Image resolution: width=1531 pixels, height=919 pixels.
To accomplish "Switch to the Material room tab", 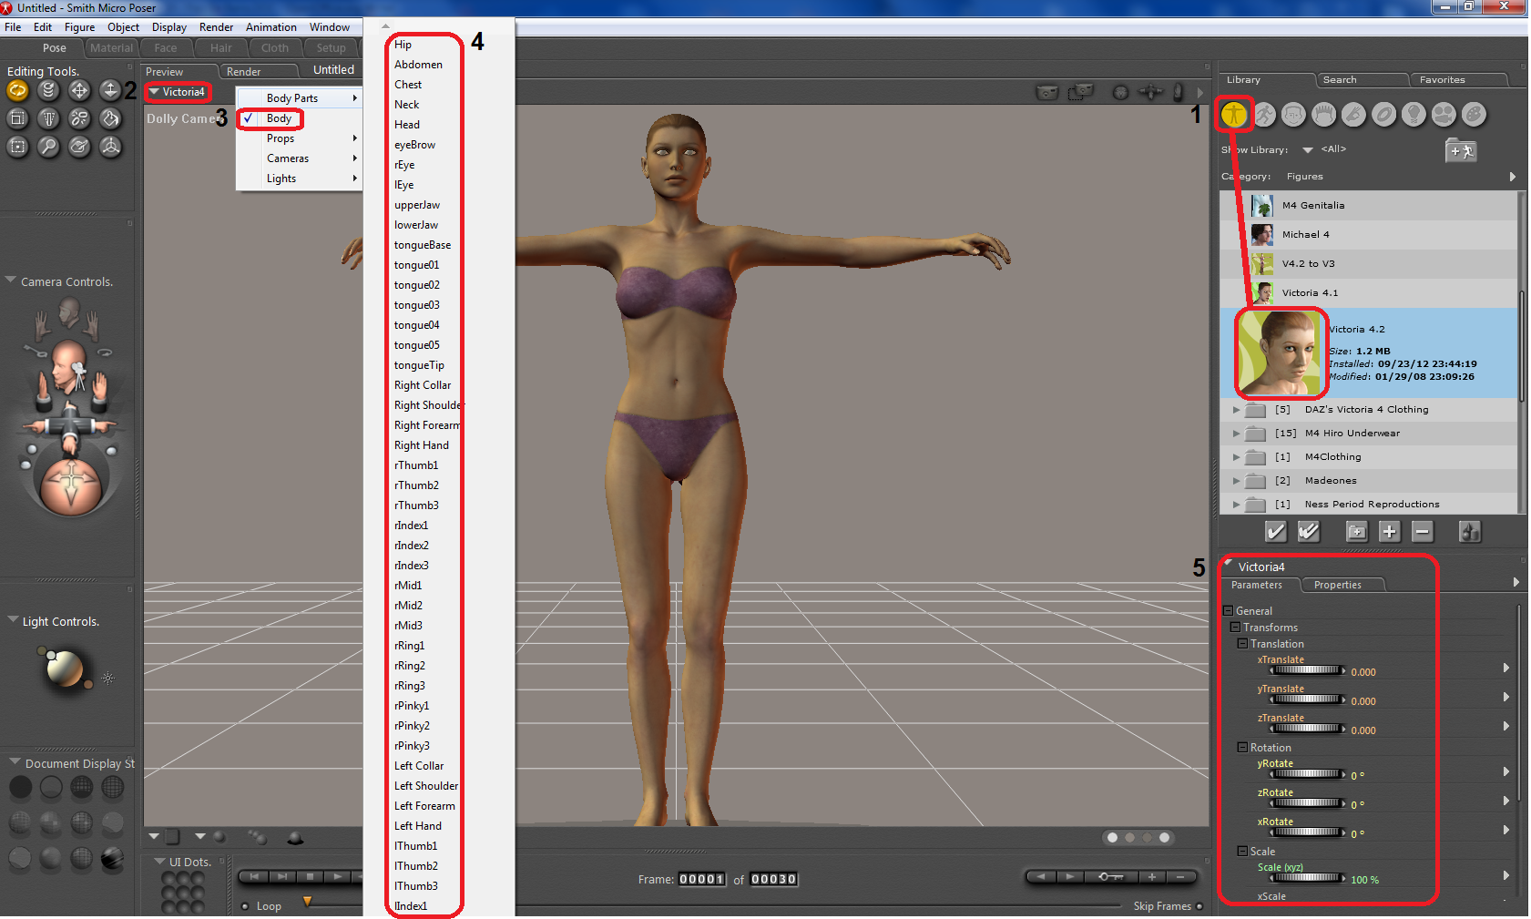I will pos(111,48).
